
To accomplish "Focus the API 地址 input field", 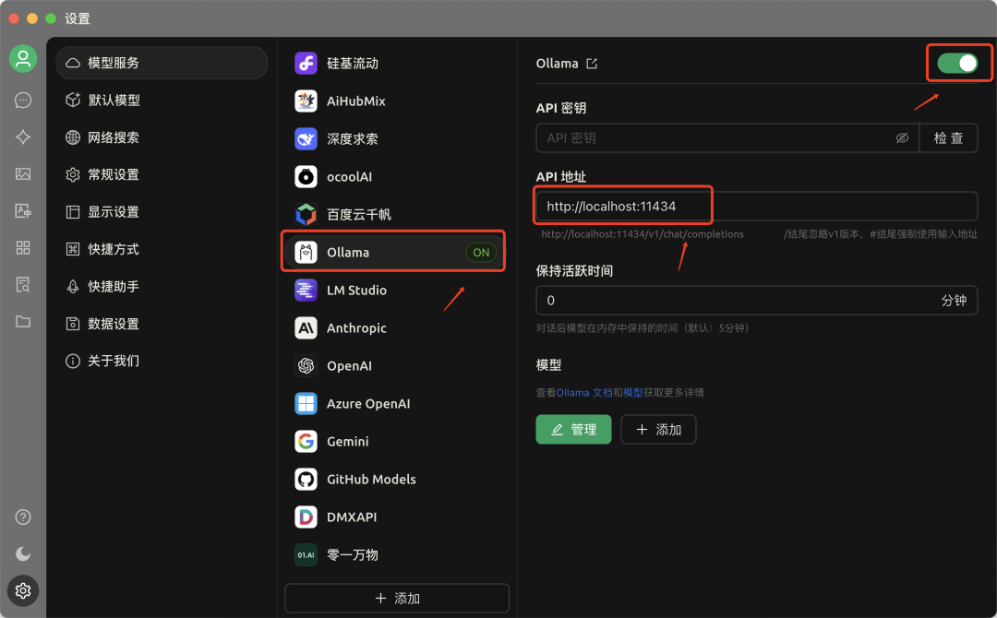I will tap(757, 207).
